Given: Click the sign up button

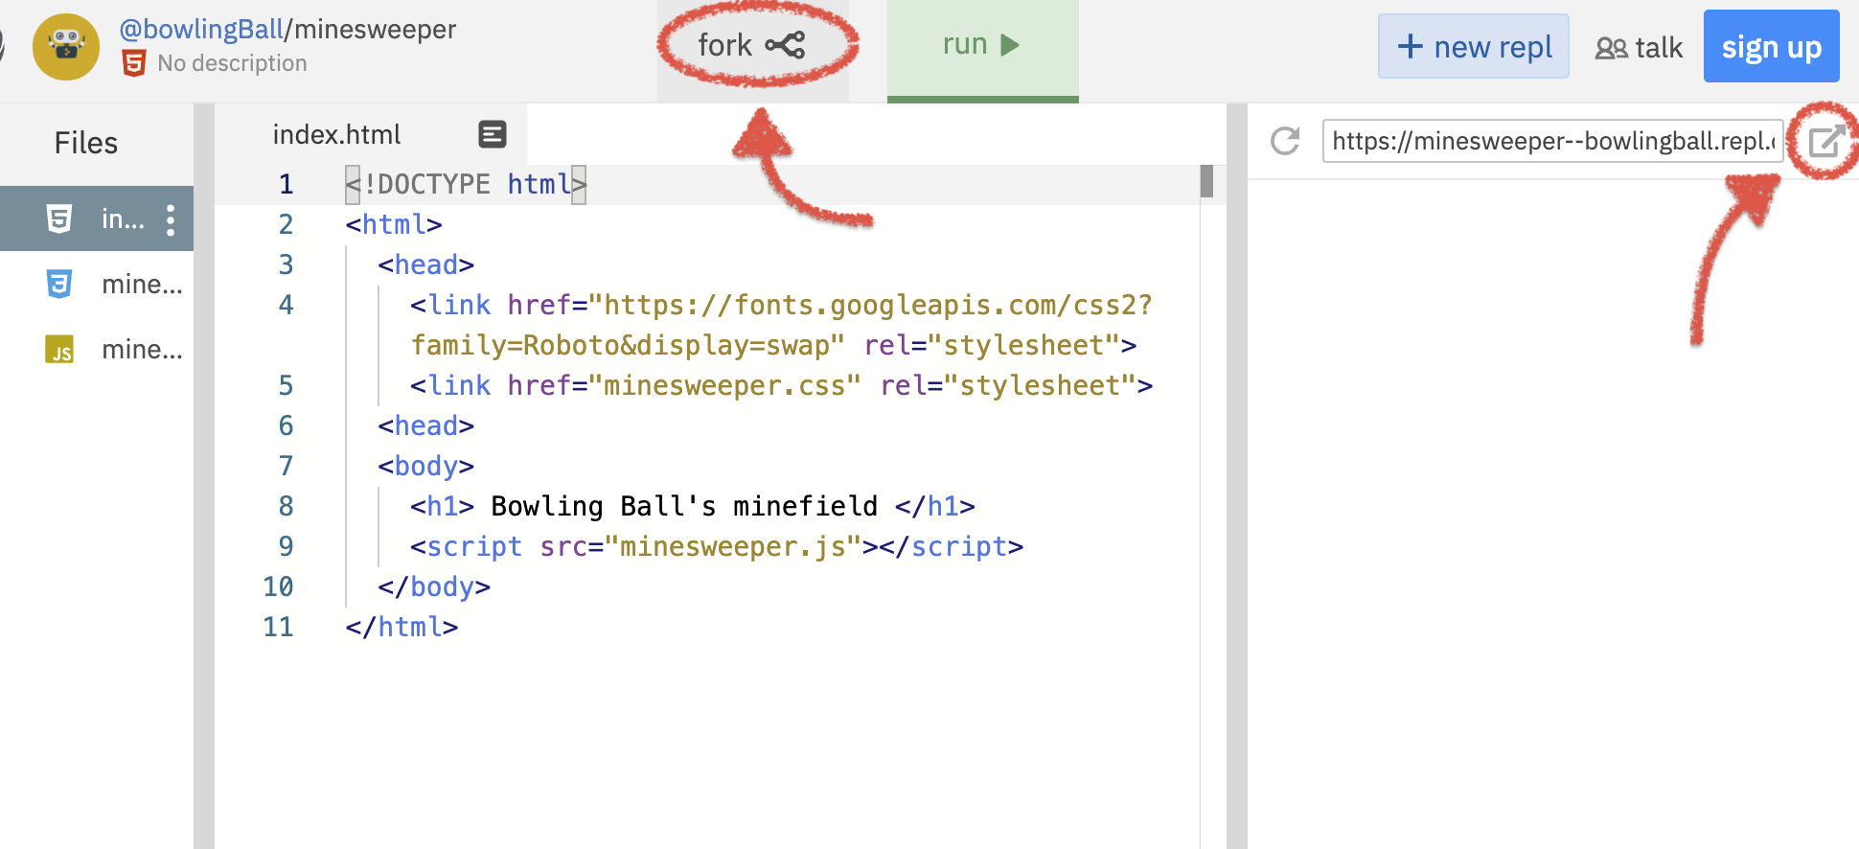Looking at the screenshot, I should coord(1771,46).
